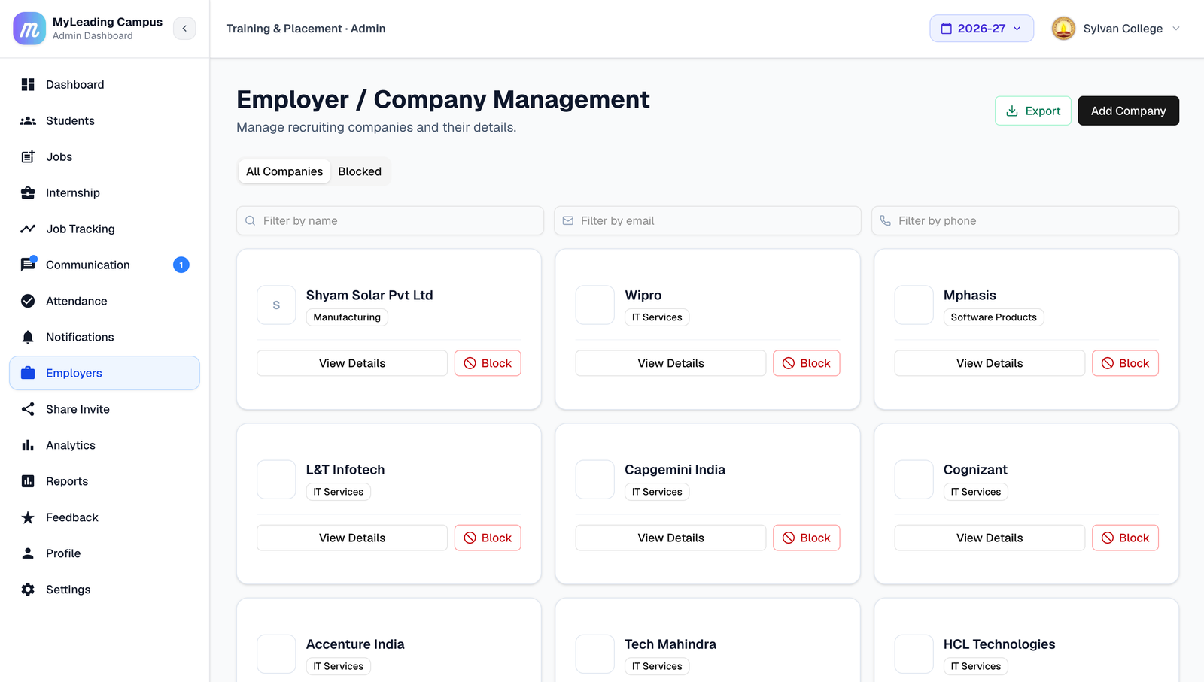Click the Reports chart icon
The height and width of the screenshot is (682, 1204).
[x=28, y=481]
